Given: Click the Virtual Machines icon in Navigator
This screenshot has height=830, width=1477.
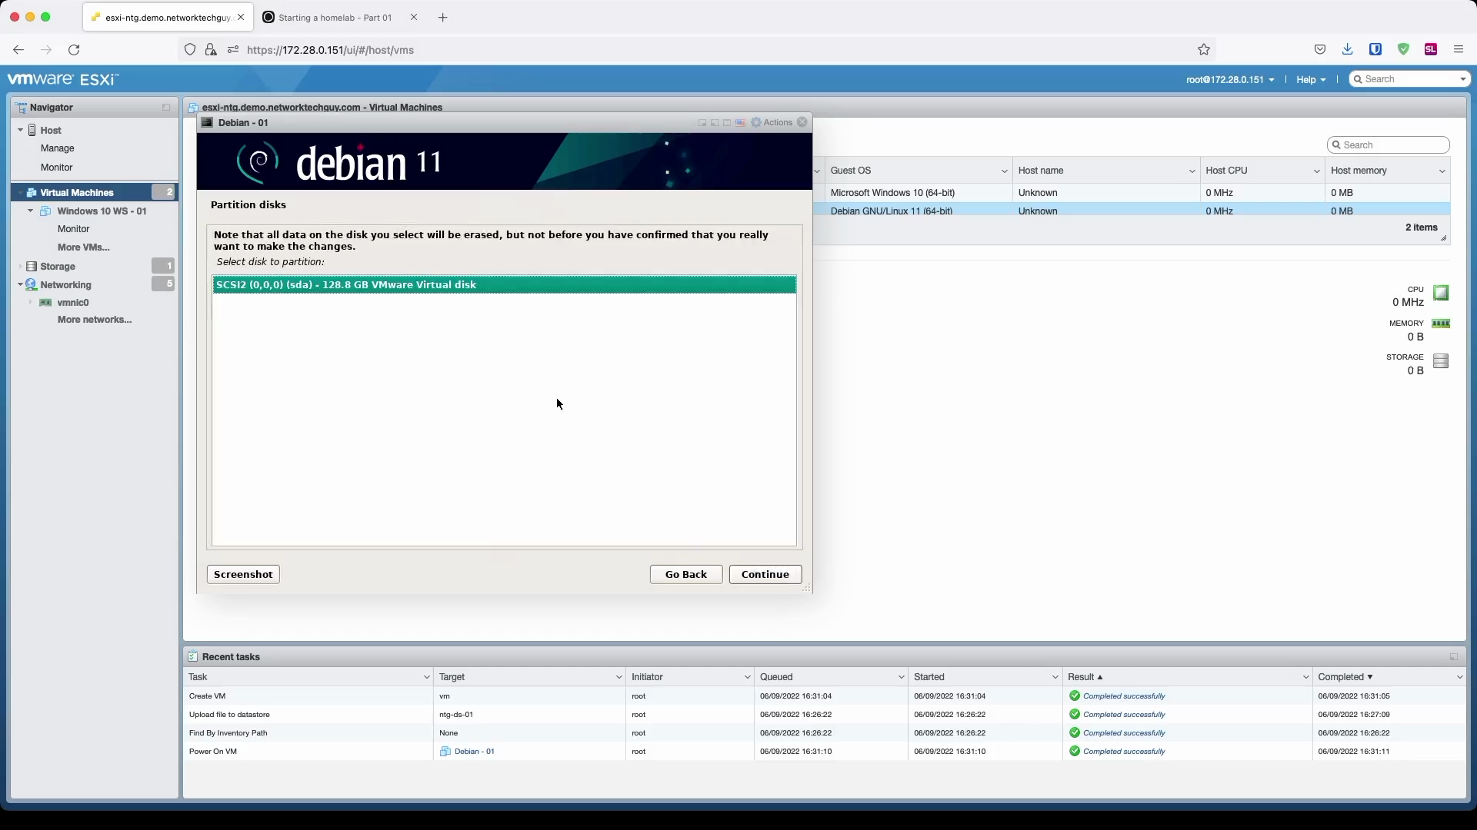Looking at the screenshot, I should coord(32,193).
